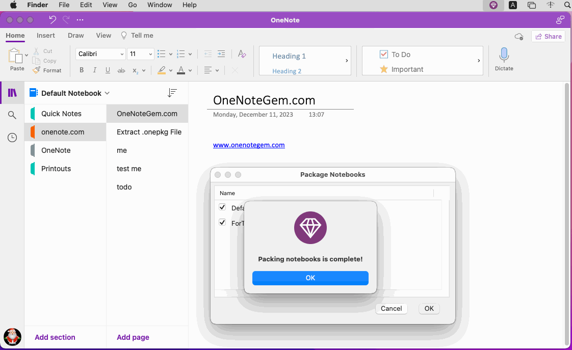Open the font size dropdown
The height and width of the screenshot is (350, 572).
(x=150, y=54)
